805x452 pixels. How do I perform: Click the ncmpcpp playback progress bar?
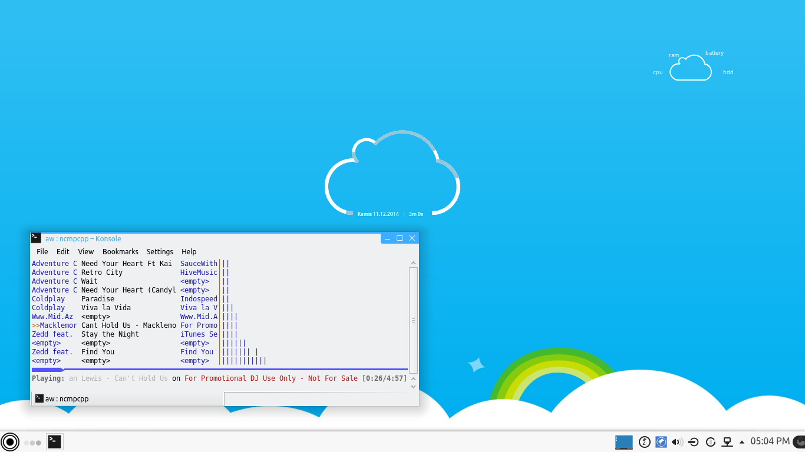point(219,370)
